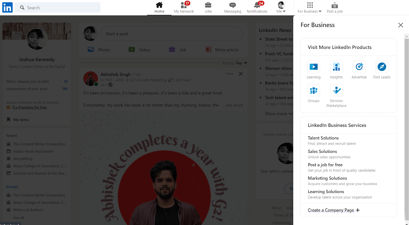The image size is (409, 225).
Task: Open Messaging in top navigation
Action: click(233, 8)
